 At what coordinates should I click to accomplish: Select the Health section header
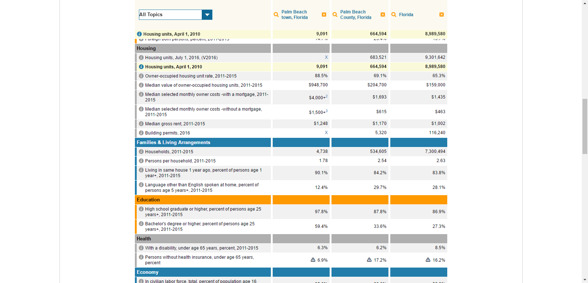coord(203,239)
